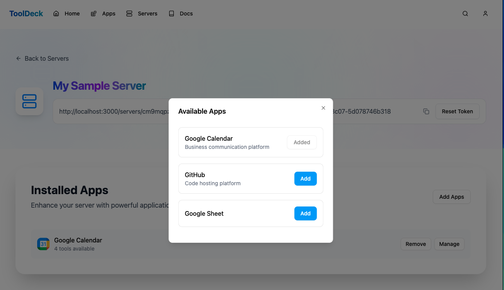Click the large server icon tile

(29, 101)
